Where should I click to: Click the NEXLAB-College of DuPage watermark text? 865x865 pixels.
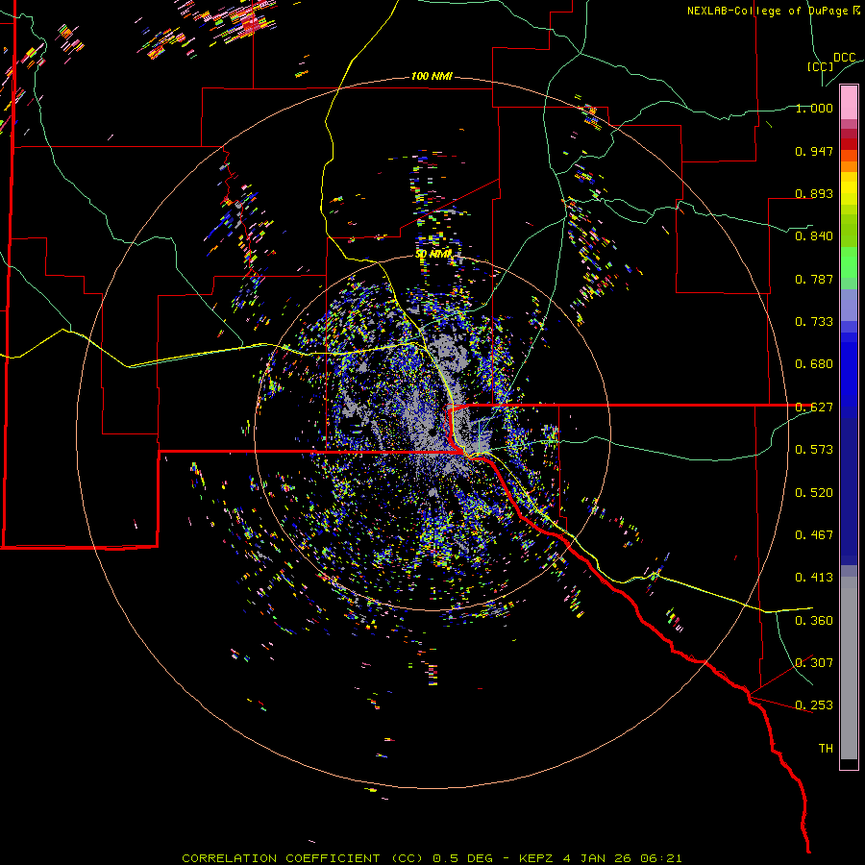(773, 11)
